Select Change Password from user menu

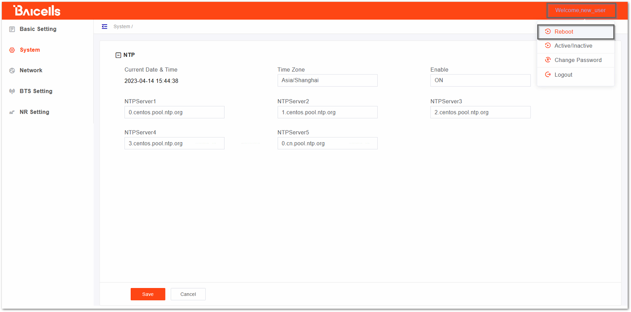coord(576,60)
